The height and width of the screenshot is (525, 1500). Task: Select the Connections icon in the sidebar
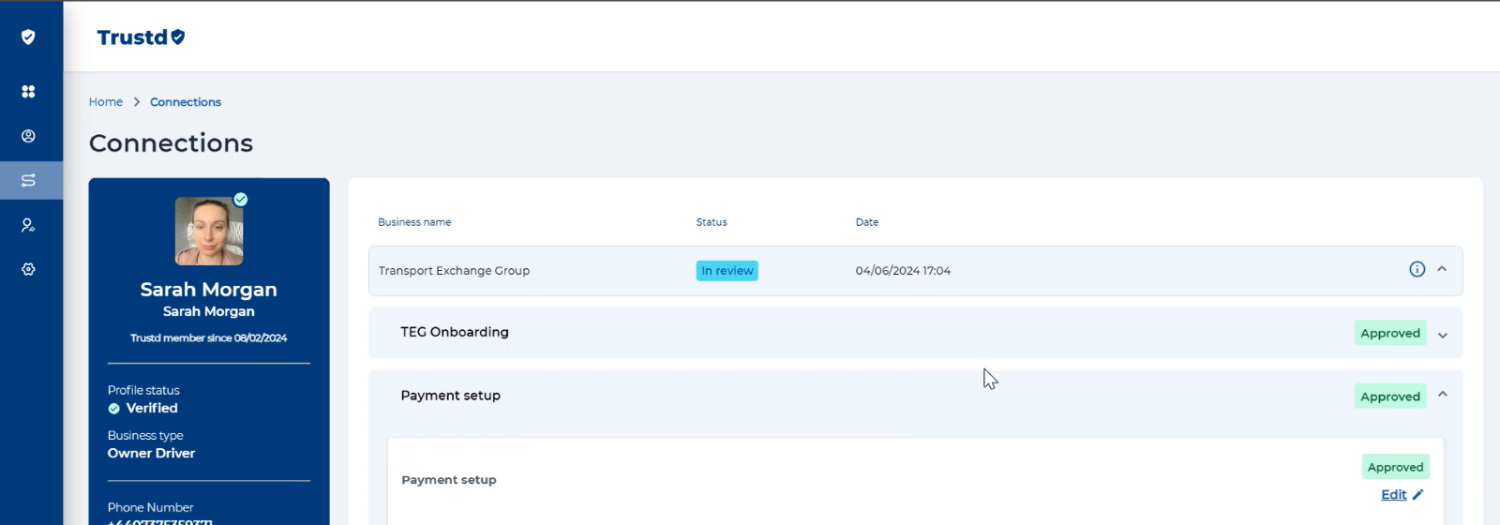pos(28,180)
